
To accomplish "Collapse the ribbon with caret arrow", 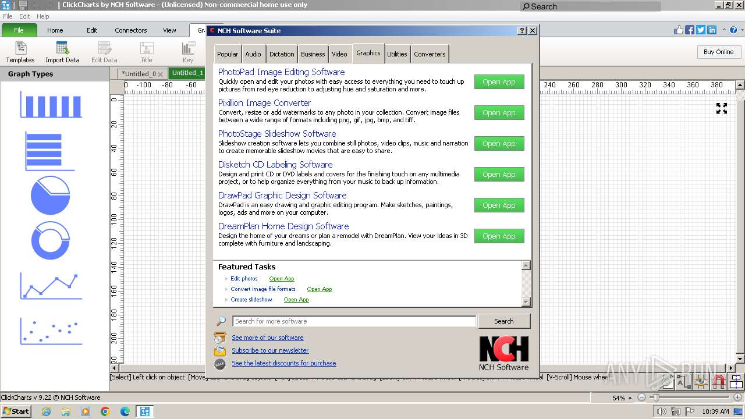I will click(x=725, y=30).
